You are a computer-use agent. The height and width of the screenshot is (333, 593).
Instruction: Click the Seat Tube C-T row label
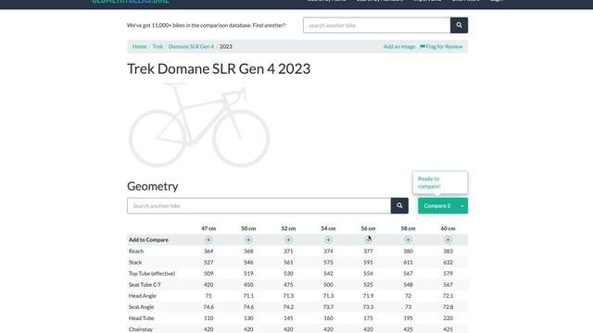145,285
